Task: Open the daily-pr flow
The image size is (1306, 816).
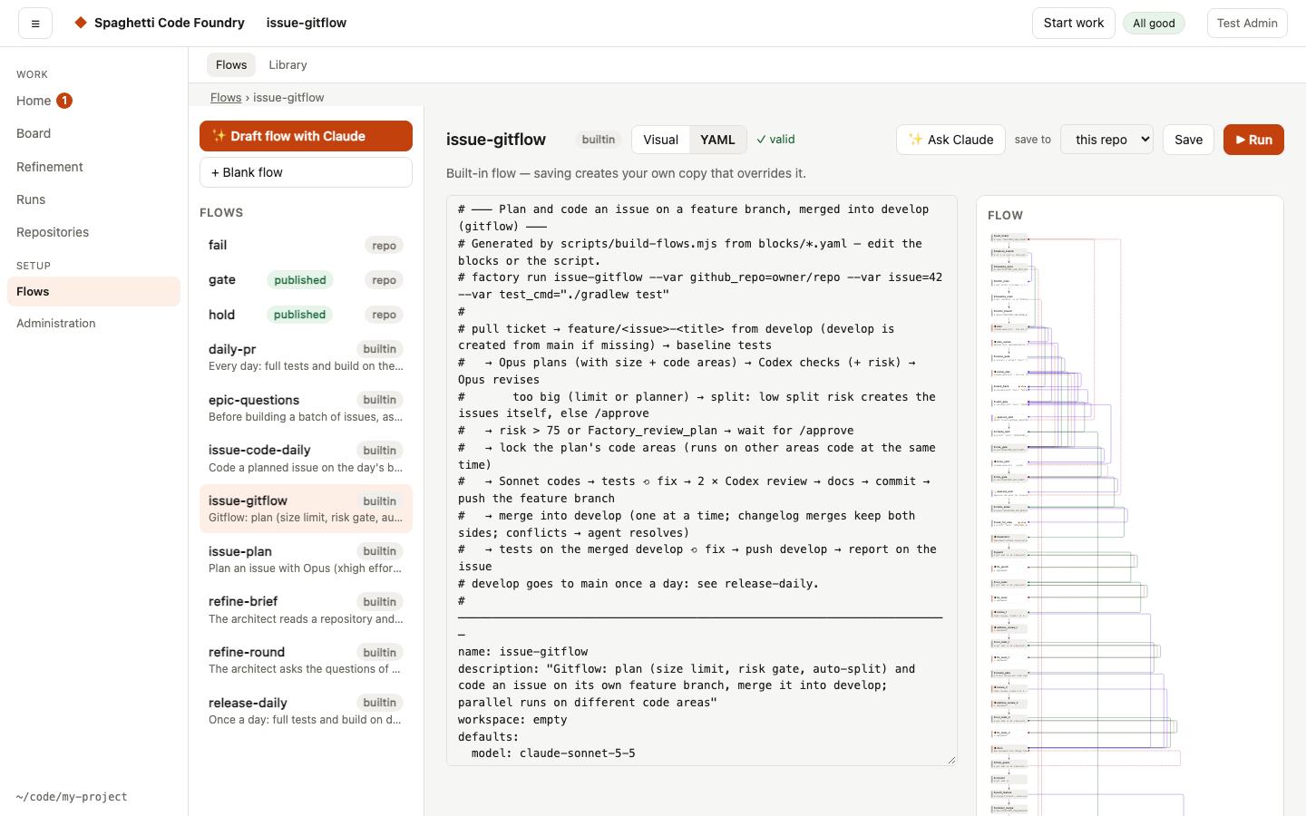Action: [x=306, y=357]
